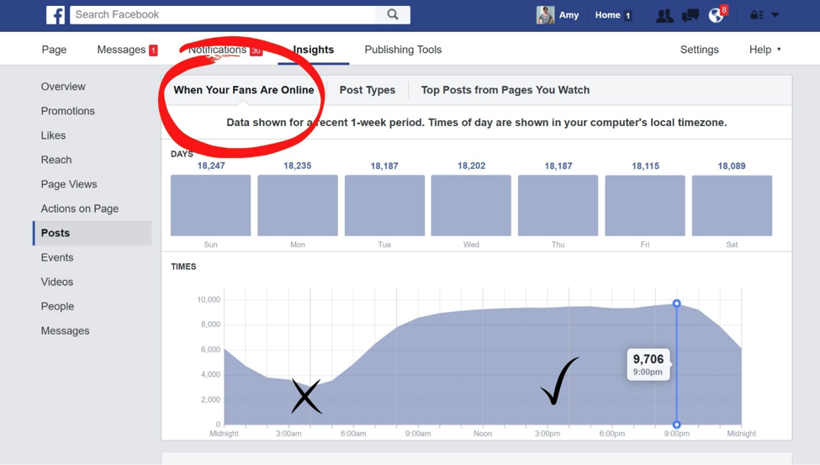820x465 pixels.
Task: Click the 18,247 Sunday count
Action: [x=211, y=166]
